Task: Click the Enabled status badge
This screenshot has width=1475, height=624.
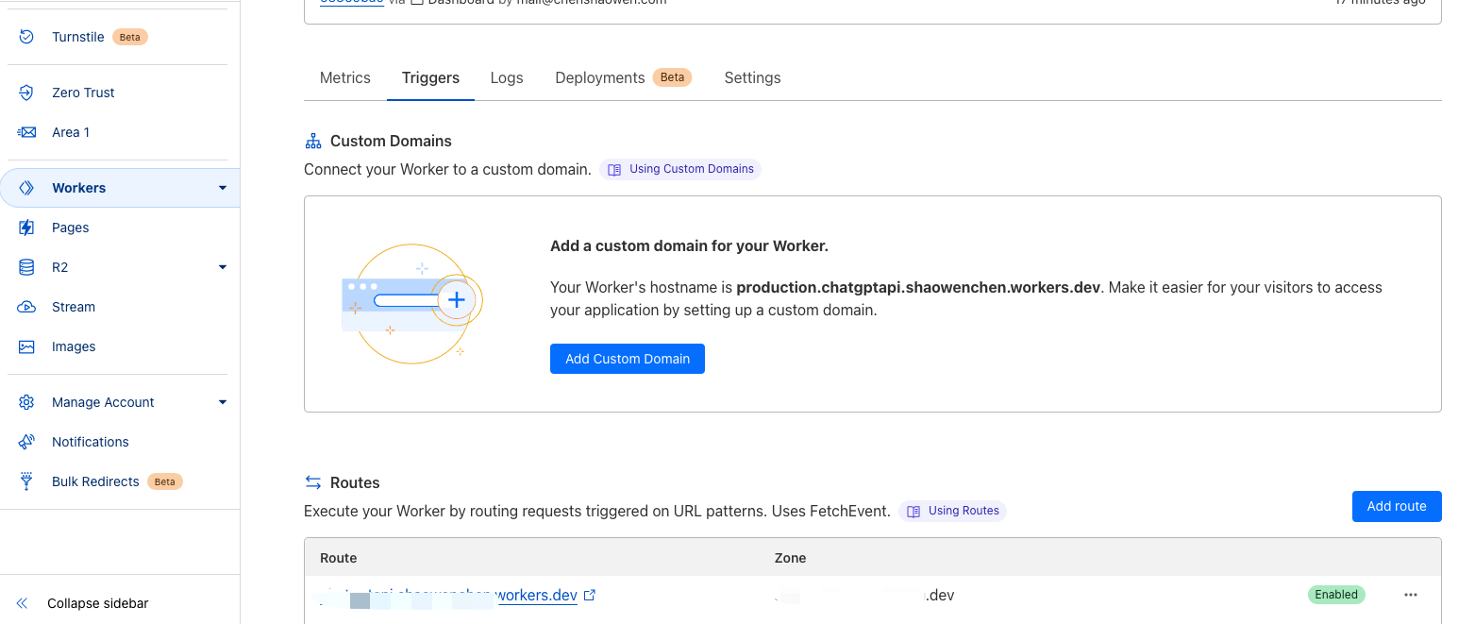Action: coord(1336,595)
